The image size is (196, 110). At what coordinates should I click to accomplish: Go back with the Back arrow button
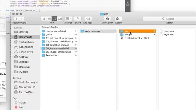click(x=17, y=19)
